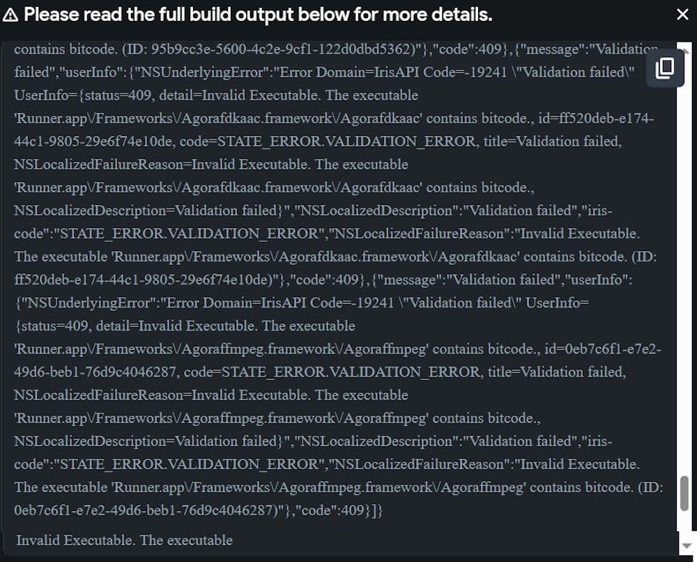The width and height of the screenshot is (697, 562).
Task: Click the warning triangle icon in header
Action: click(x=11, y=15)
